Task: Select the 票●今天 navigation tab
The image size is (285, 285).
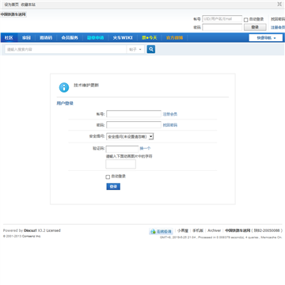Action: 149,38
